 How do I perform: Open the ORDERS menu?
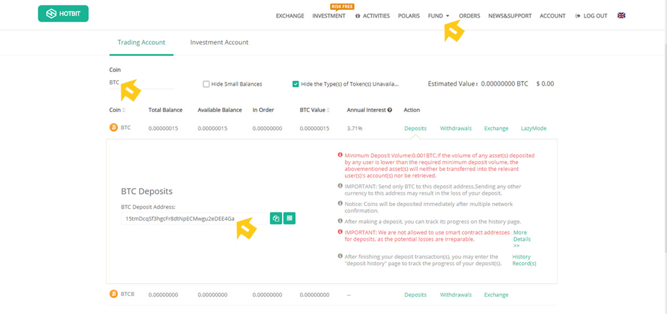click(470, 15)
